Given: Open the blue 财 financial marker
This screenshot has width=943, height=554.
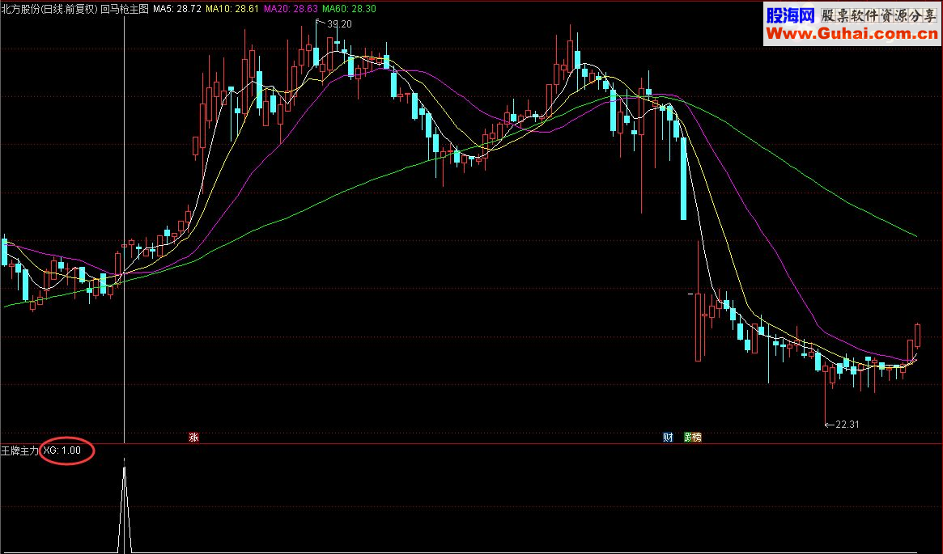Looking at the screenshot, I should tap(668, 438).
